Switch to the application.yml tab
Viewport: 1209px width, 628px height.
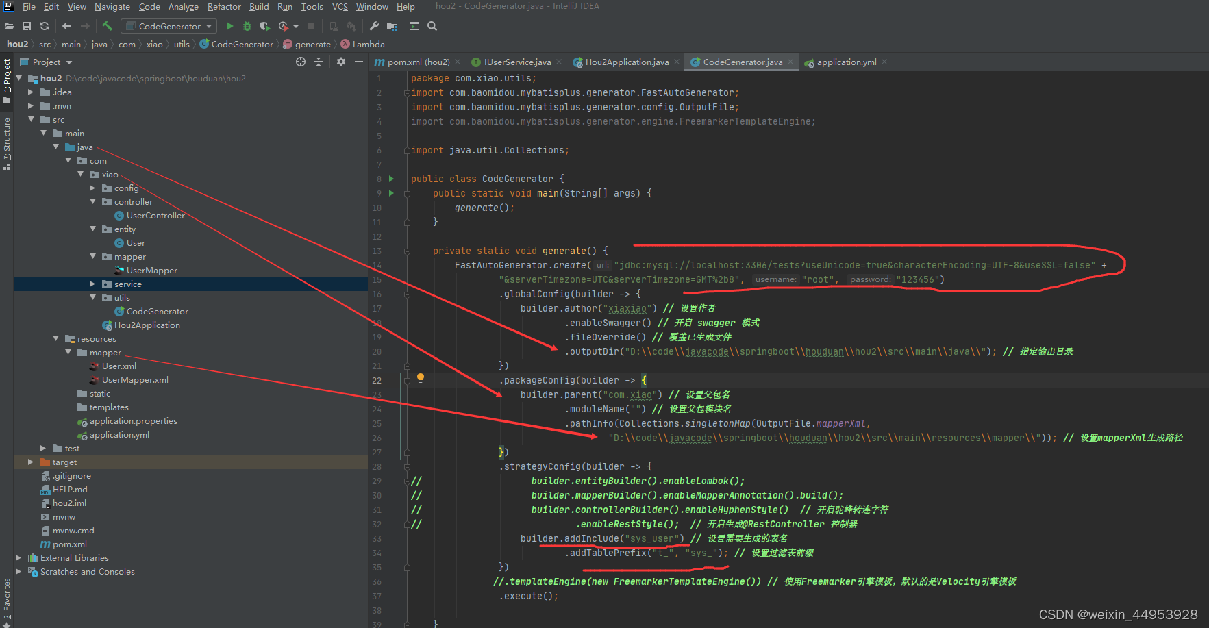coord(847,62)
